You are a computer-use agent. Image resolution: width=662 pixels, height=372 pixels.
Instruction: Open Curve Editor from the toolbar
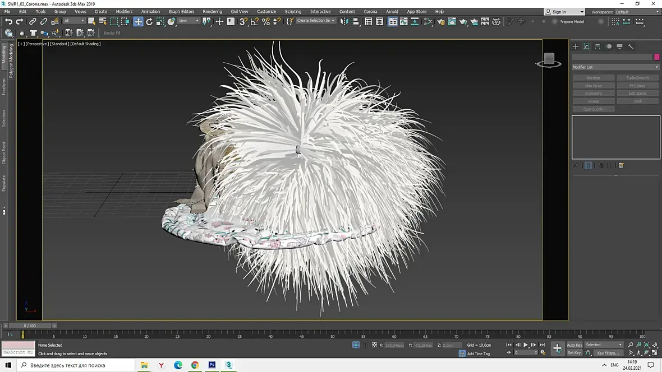[403, 21]
